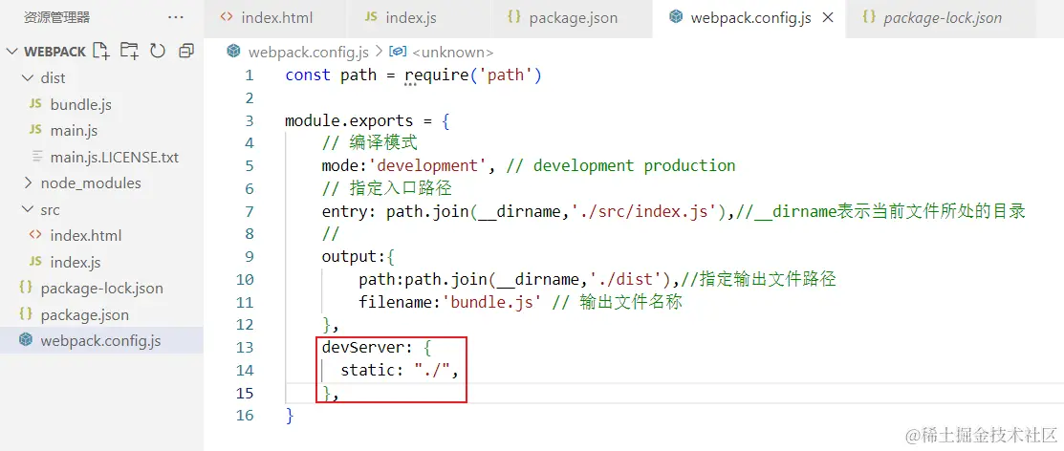Viewport: 1064px width, 451px height.
Task: Collapse all folders in explorer
Action: pyautogui.click(x=185, y=51)
